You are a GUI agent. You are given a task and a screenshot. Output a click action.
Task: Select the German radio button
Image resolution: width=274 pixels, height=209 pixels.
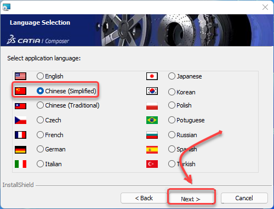pos(40,149)
